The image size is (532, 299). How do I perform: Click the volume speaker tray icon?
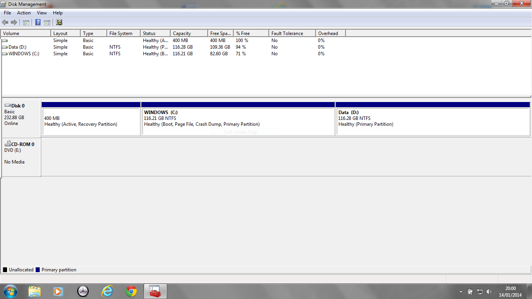click(x=489, y=291)
